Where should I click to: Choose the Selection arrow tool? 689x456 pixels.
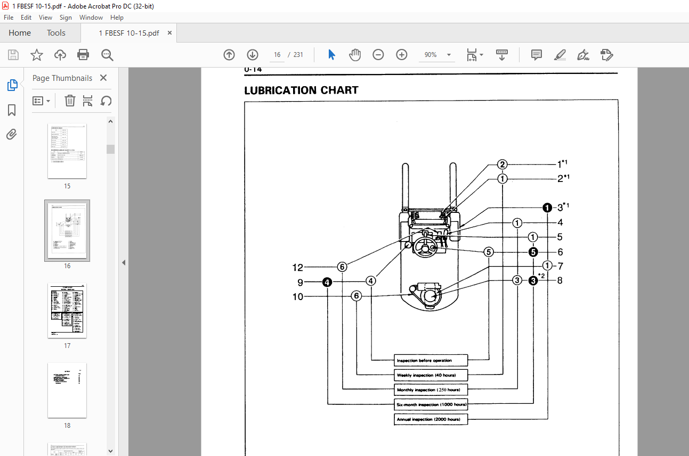click(x=331, y=55)
